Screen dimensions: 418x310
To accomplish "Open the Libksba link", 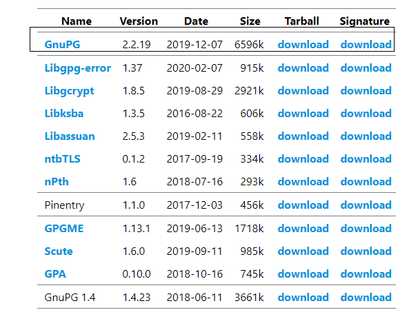I will [64, 114].
